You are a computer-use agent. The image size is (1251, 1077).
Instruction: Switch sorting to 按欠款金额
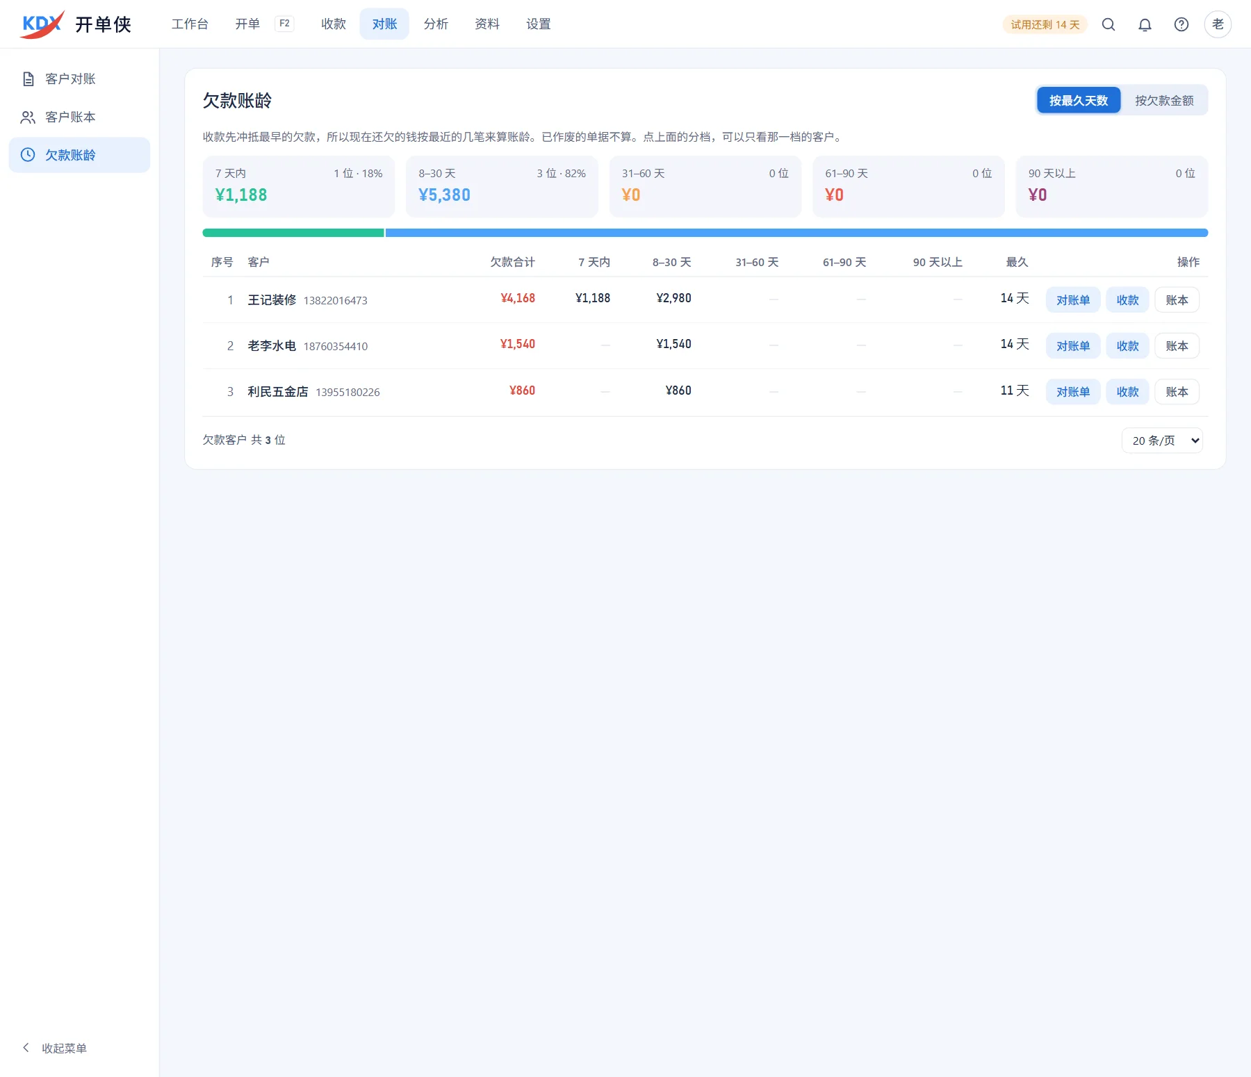[x=1164, y=101]
